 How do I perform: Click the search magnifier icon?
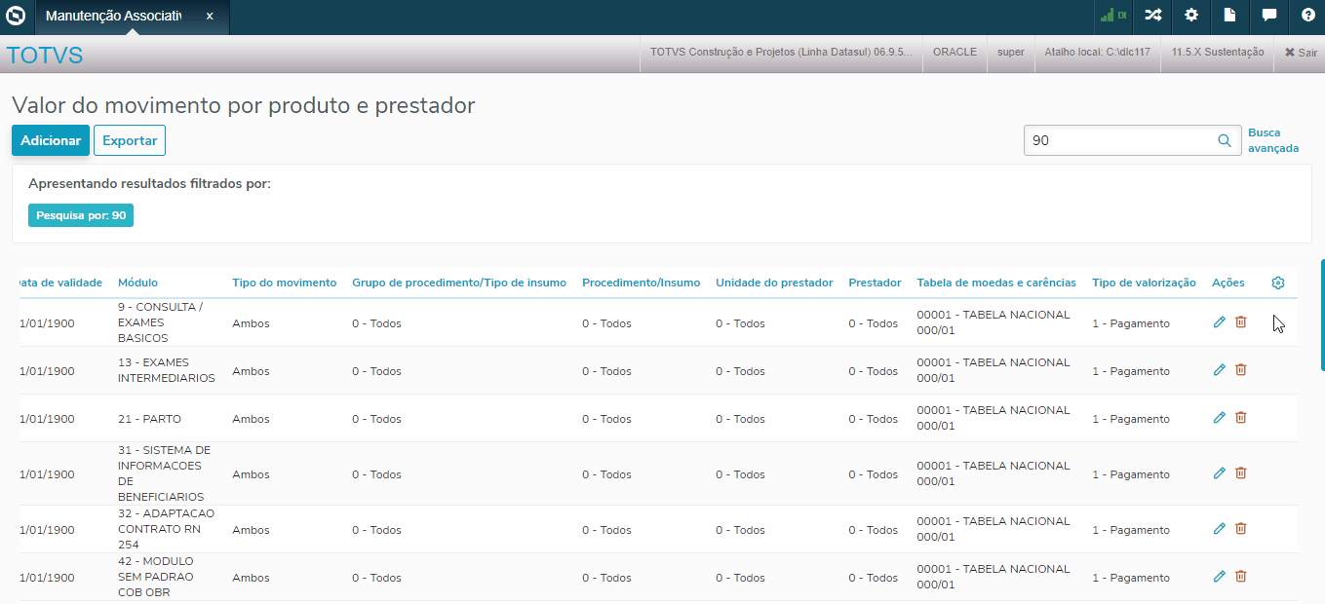(x=1225, y=140)
